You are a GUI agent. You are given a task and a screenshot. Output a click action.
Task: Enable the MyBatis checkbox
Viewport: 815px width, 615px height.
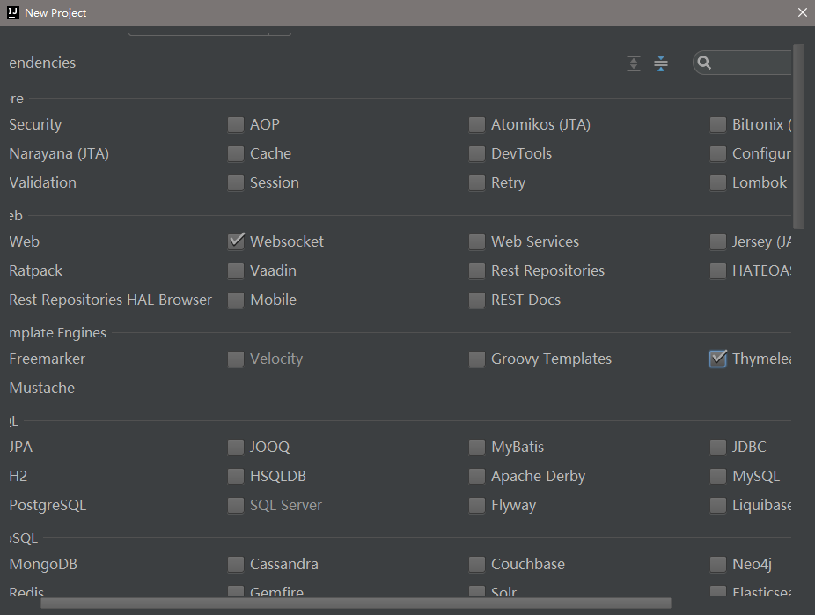point(477,448)
